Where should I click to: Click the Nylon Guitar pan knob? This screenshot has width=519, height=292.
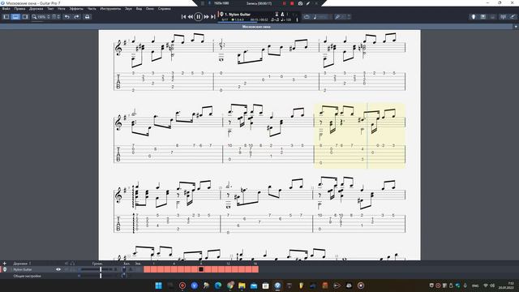124,269
